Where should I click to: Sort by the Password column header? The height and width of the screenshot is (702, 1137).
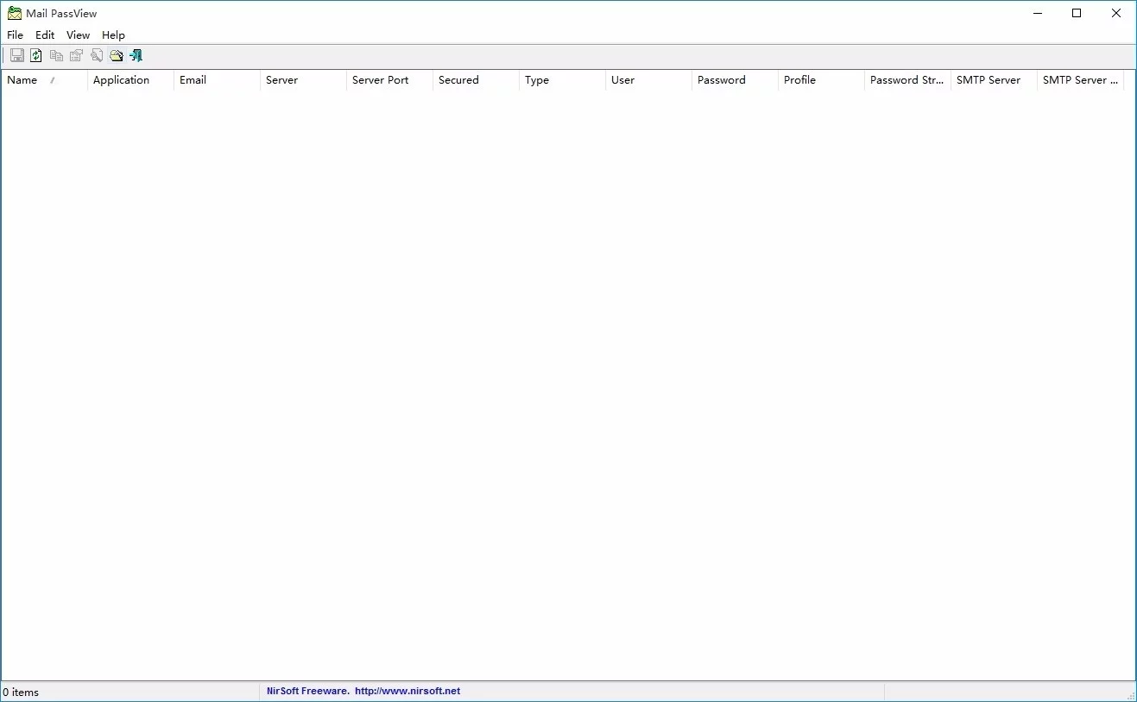point(722,79)
